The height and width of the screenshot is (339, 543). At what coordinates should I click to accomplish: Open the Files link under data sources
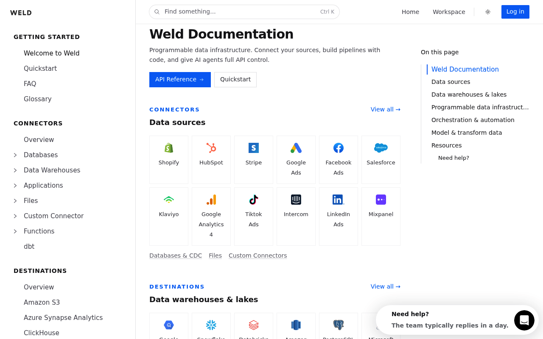(x=215, y=256)
